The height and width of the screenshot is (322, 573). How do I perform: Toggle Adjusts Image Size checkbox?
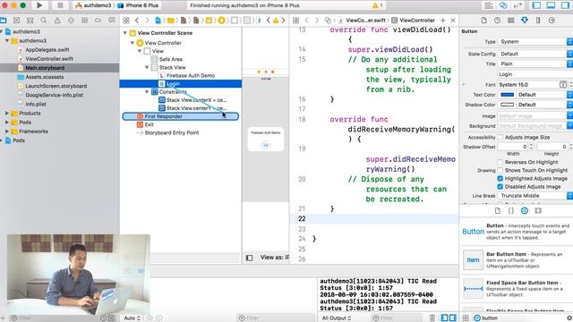pos(500,137)
